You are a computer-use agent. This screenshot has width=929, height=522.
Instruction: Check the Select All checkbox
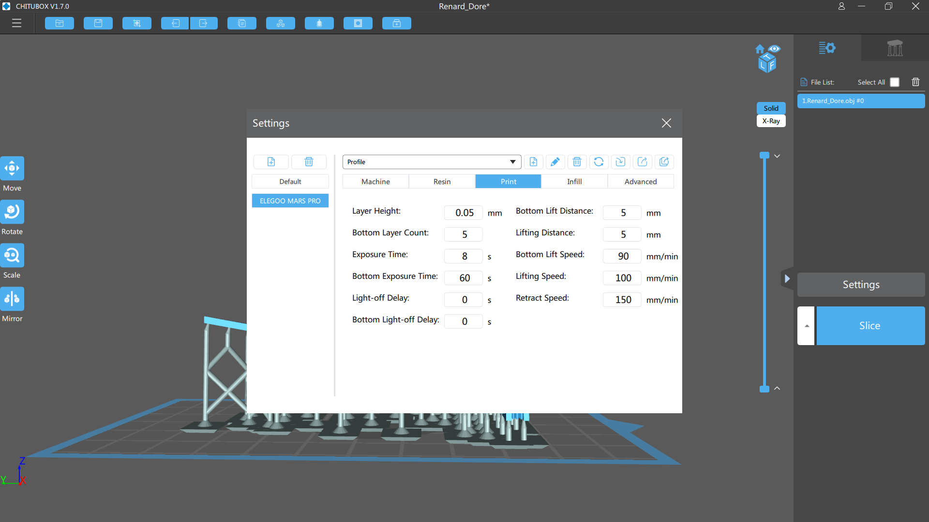(x=895, y=82)
